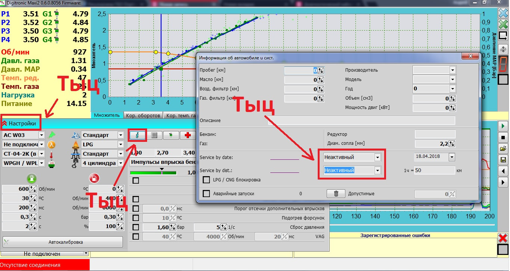Viewport: 510px width, 271px height.
Task: Open the vehicle info wrench button
Action: (x=137, y=135)
